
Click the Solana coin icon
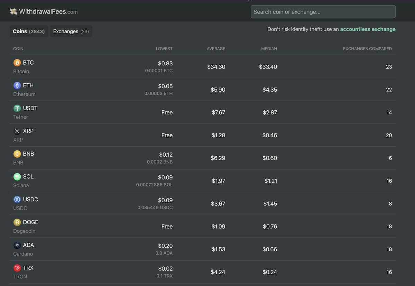(x=17, y=177)
